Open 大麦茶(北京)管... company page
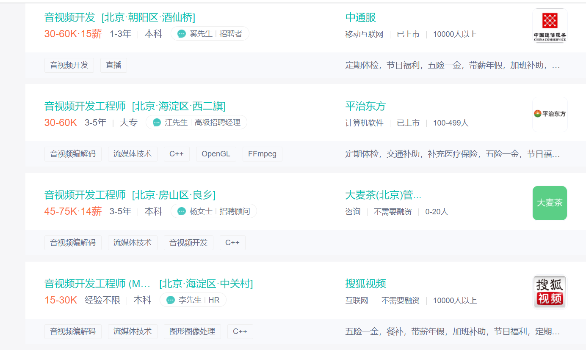 point(383,195)
